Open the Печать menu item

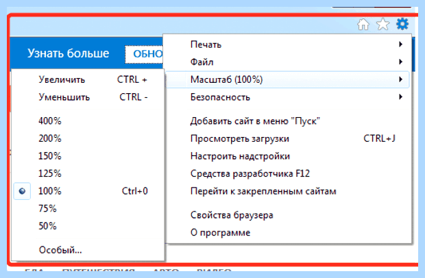(x=287, y=45)
